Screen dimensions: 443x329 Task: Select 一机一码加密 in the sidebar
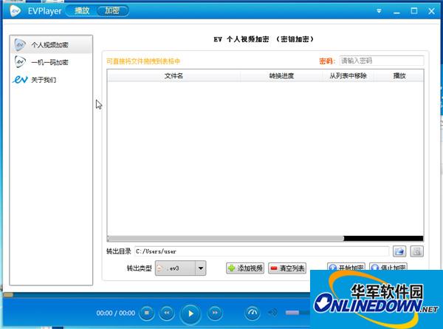click(x=51, y=62)
